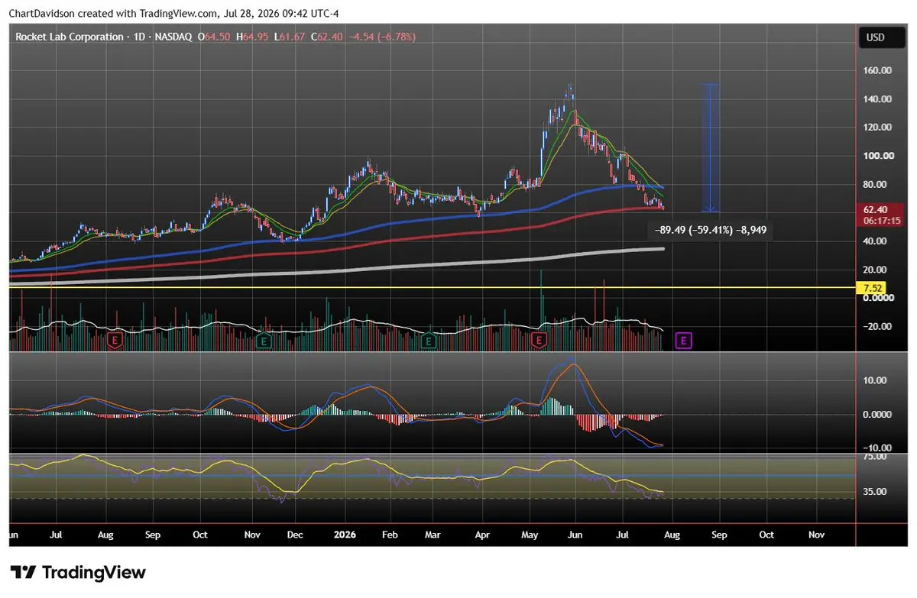
Task: Click the red E earnings marker in May
Action: click(x=540, y=341)
